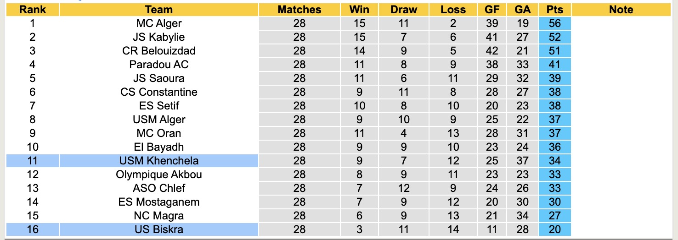Image resolution: width=678 pixels, height=240 pixels.
Task: Select the JS Kabylie team name
Action: click(159, 37)
